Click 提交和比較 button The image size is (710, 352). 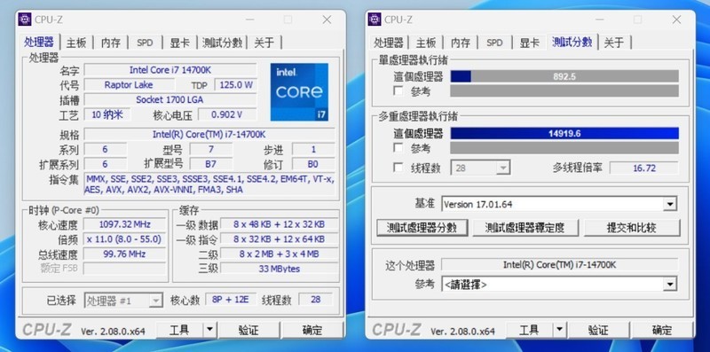tap(632, 228)
